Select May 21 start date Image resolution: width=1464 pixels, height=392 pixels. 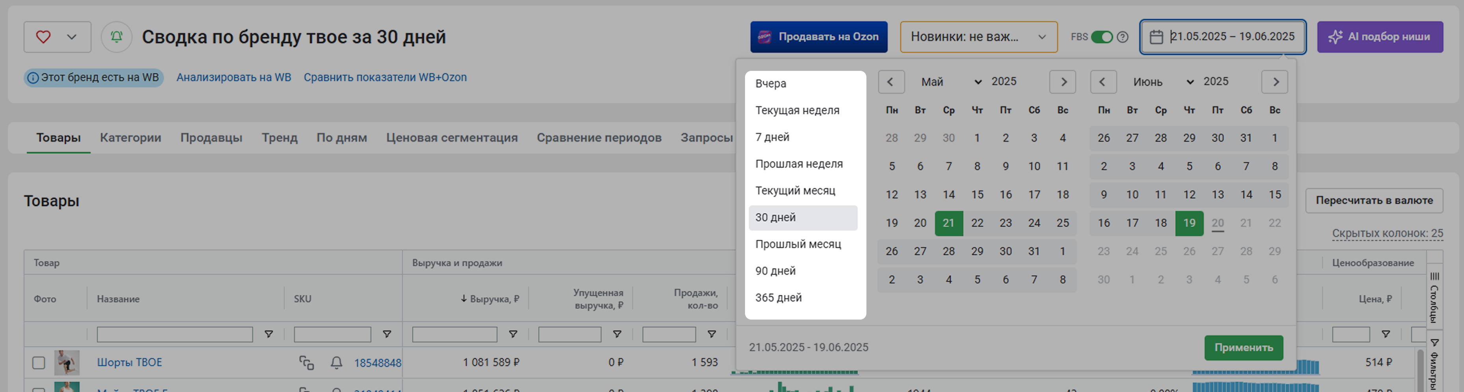[948, 223]
